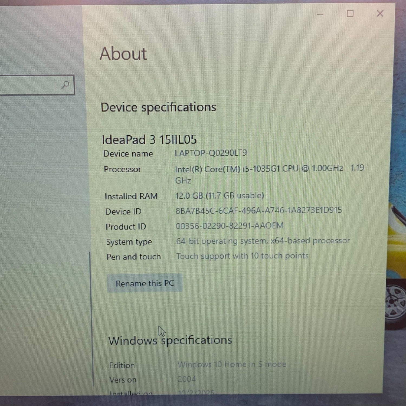Click the Device specifications heading
The image size is (406, 406).
click(x=158, y=107)
